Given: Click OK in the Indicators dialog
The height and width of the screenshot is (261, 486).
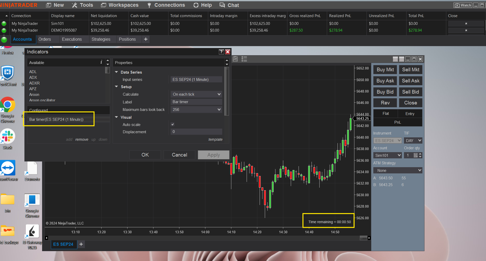Looking at the screenshot, I should click(145, 155).
